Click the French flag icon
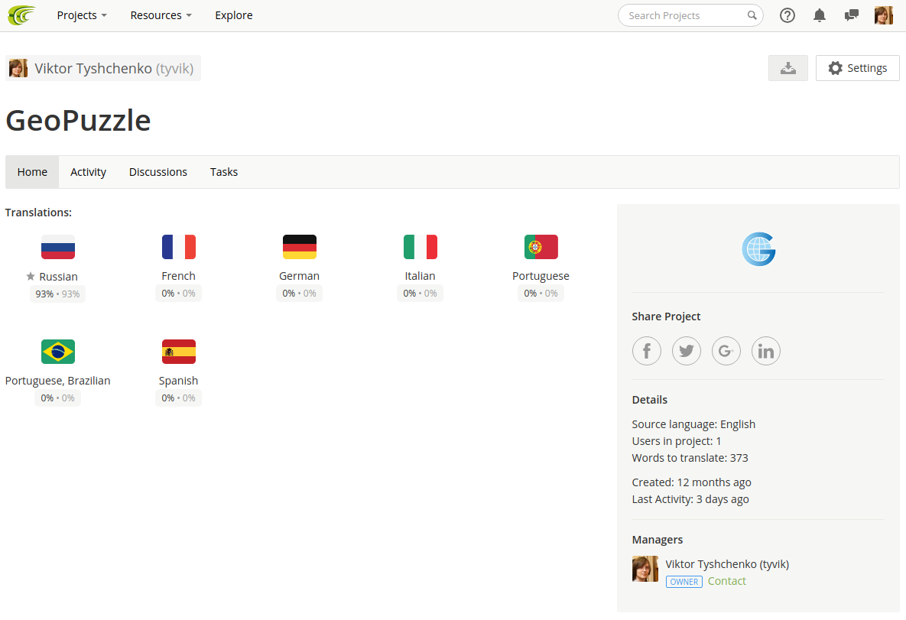Image resolution: width=906 pixels, height=620 pixels. point(179,247)
